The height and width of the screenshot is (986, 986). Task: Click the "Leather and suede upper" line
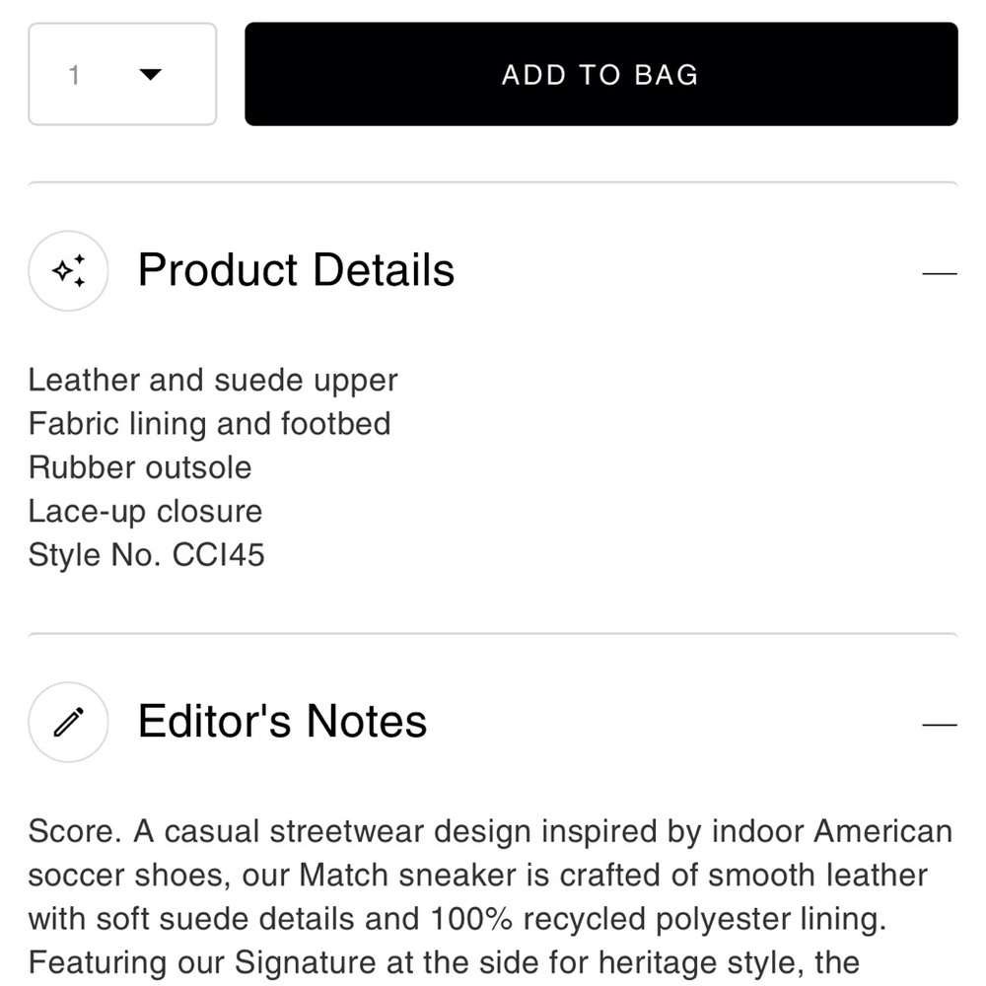[x=213, y=381]
